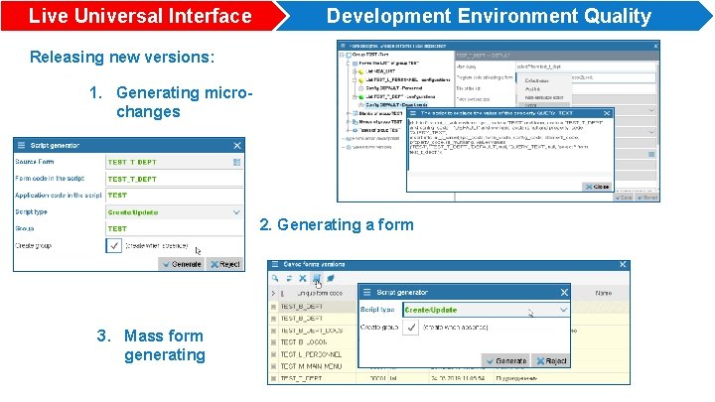This screenshot has width=715, height=402.
Task: Open Script type dropdown in lower Script generator
Action: point(563,310)
